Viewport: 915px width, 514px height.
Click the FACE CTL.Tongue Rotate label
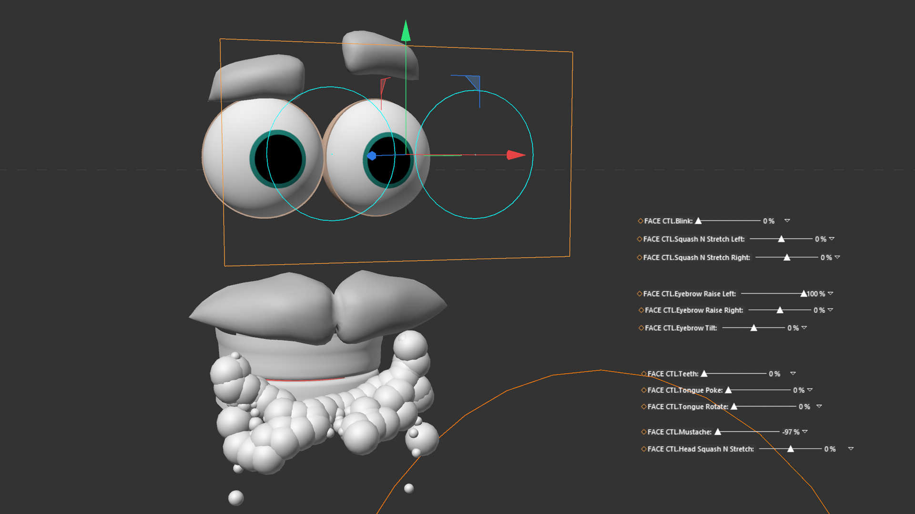[x=688, y=406]
